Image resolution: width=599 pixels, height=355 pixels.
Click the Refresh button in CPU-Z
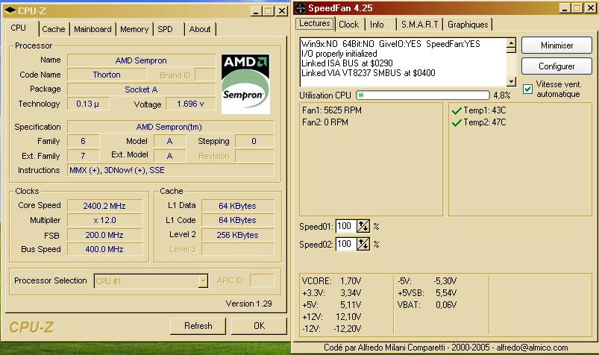pos(198,326)
